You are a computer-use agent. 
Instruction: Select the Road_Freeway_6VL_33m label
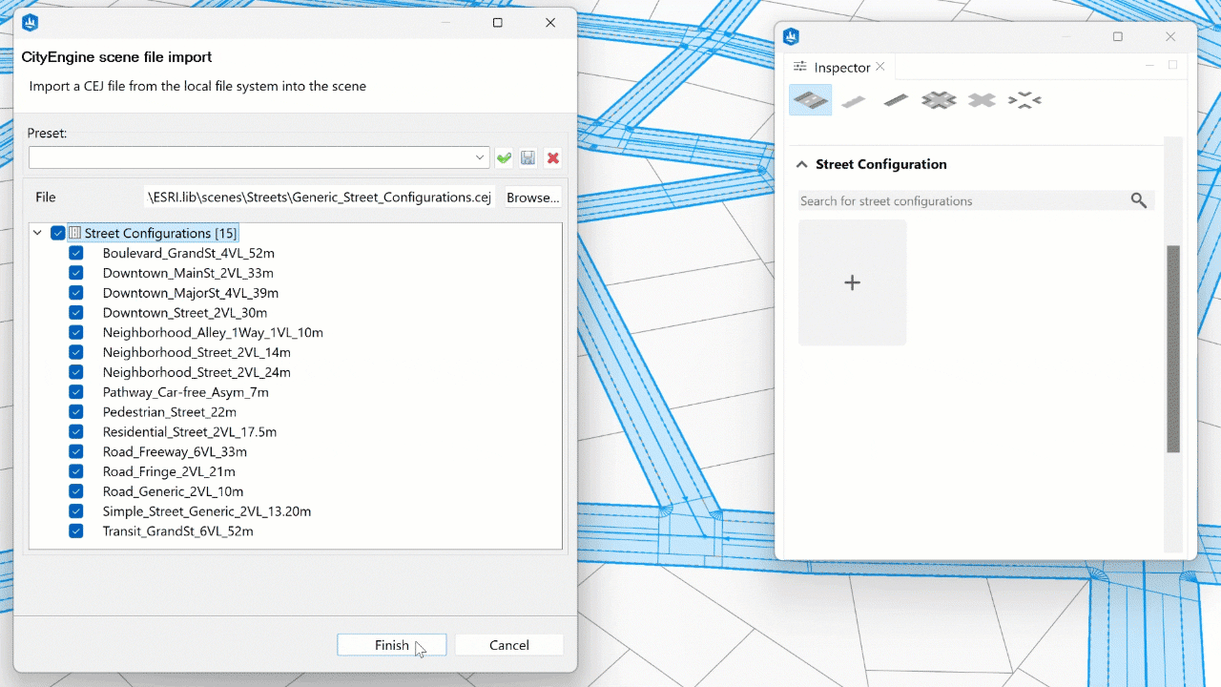(175, 452)
